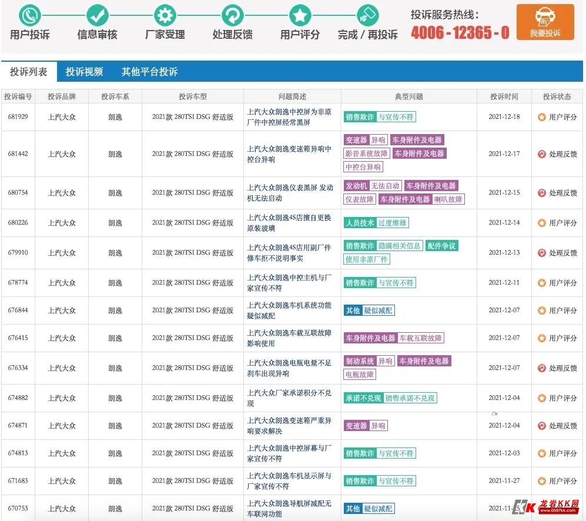Click the 厂家受理 gear step icon

pyautogui.click(x=165, y=15)
